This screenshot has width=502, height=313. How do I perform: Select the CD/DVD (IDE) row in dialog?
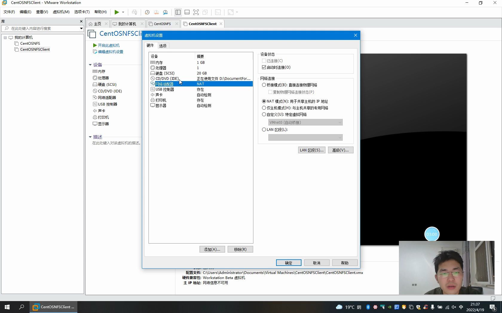[x=201, y=79]
